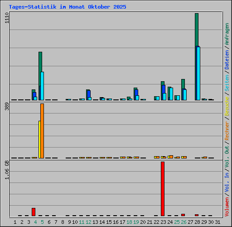Click the orange Rechner bar for day 5
The image size is (232, 227).
click(42, 131)
